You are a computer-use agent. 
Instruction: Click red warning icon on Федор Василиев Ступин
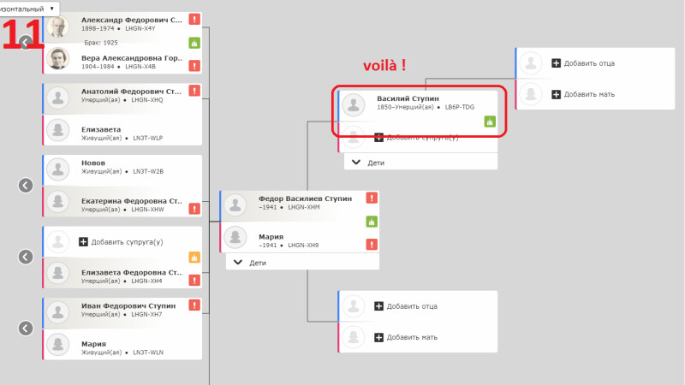pyautogui.click(x=372, y=198)
